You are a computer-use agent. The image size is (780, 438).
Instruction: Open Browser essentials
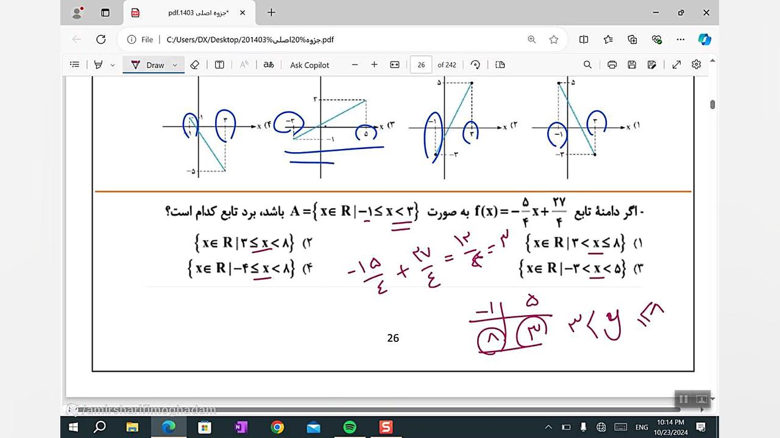(657, 40)
